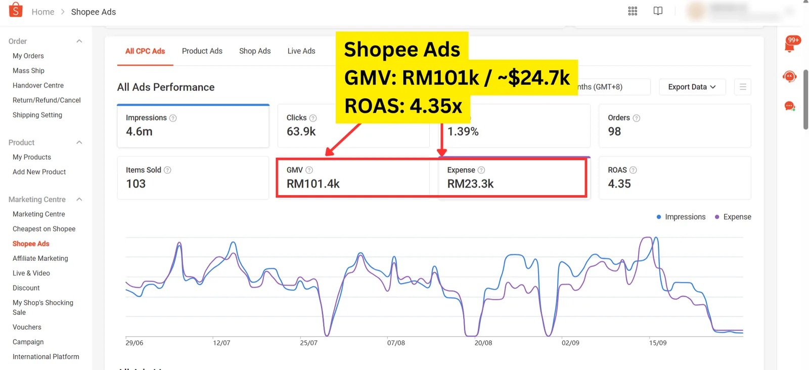Toggle Expense series in chart legend
The width and height of the screenshot is (809, 370).
pos(733,217)
